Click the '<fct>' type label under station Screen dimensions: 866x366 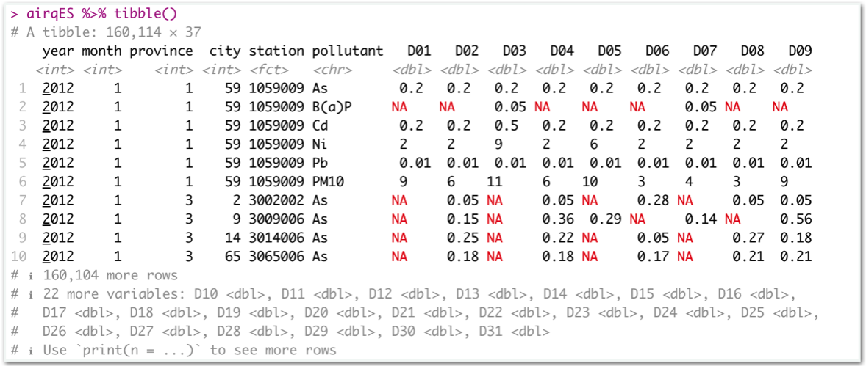tap(268, 70)
